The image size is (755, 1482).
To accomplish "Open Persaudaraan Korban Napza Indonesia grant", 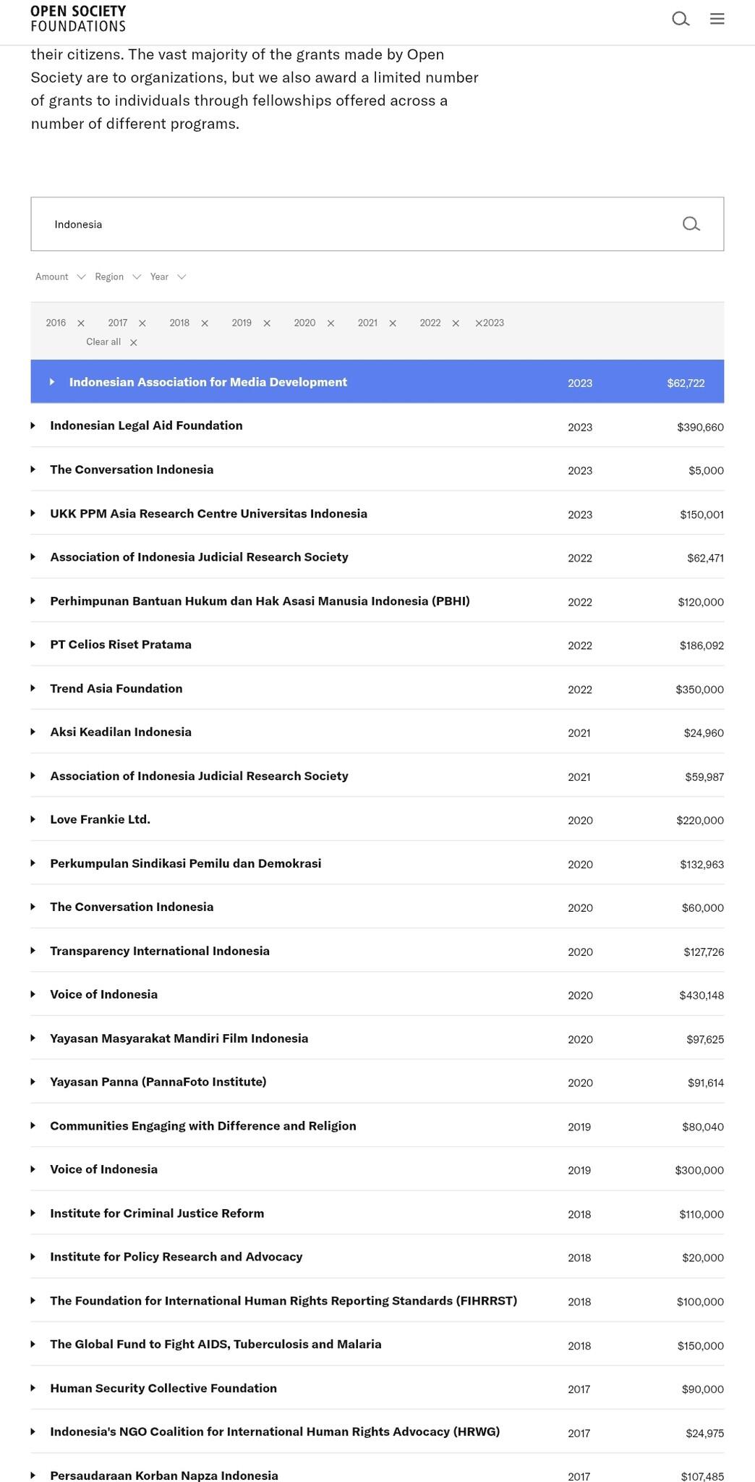I will click(164, 1475).
